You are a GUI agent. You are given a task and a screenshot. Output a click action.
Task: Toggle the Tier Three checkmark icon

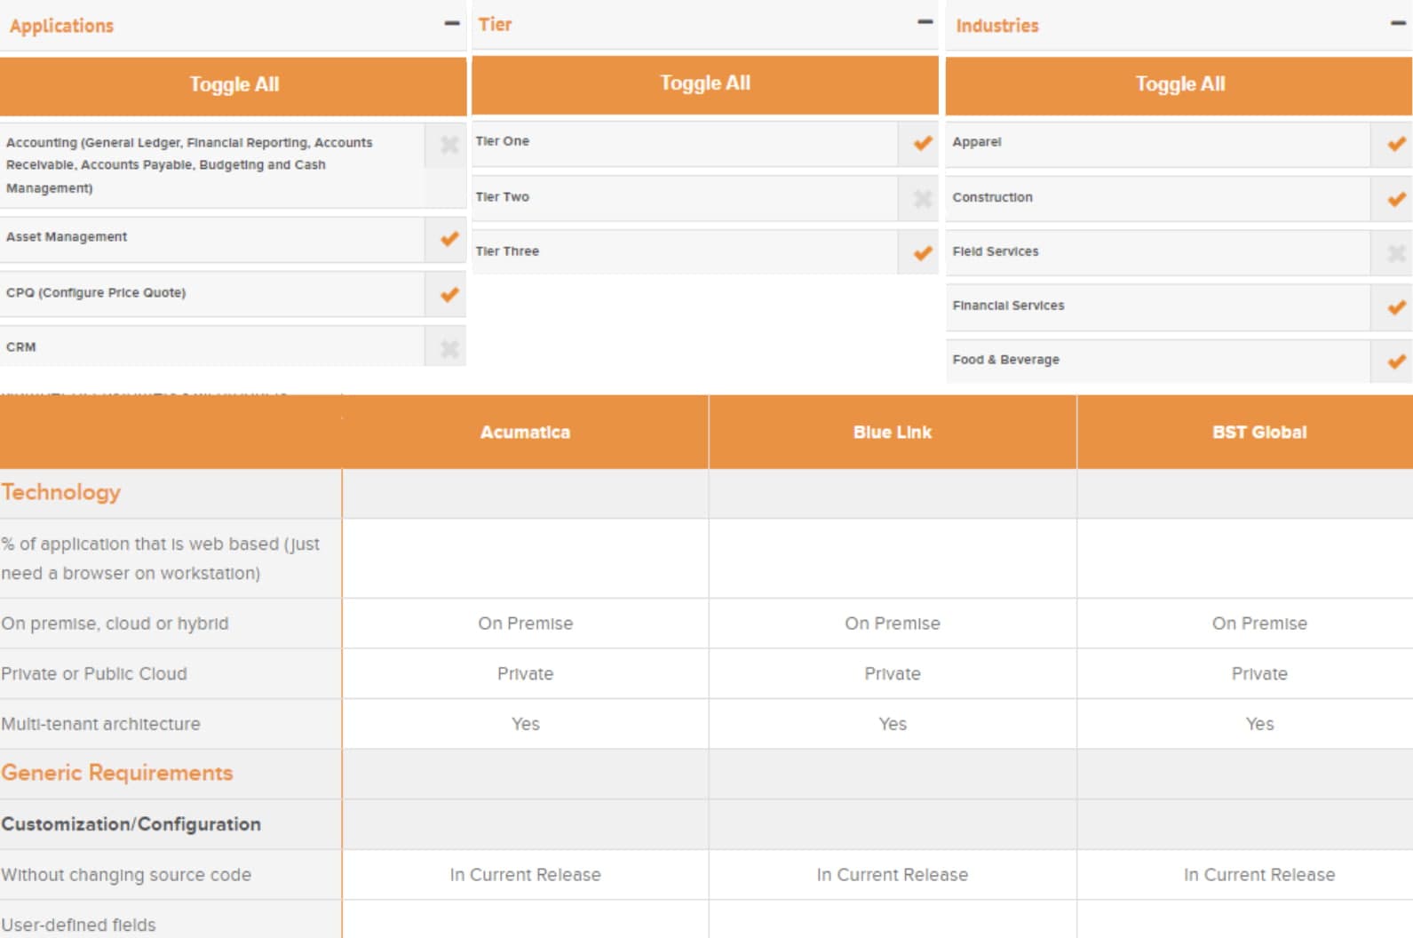pos(923,252)
